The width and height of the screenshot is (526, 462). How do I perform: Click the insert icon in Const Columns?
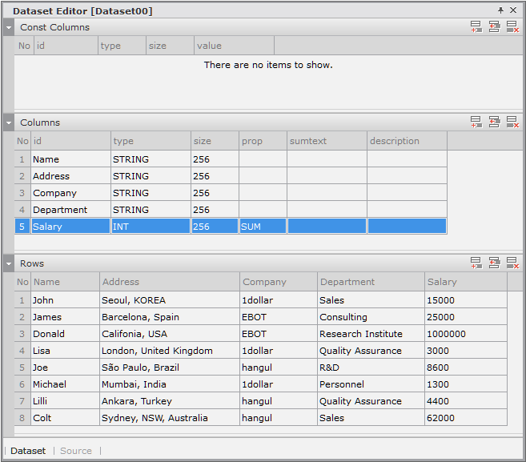pyautogui.click(x=494, y=27)
